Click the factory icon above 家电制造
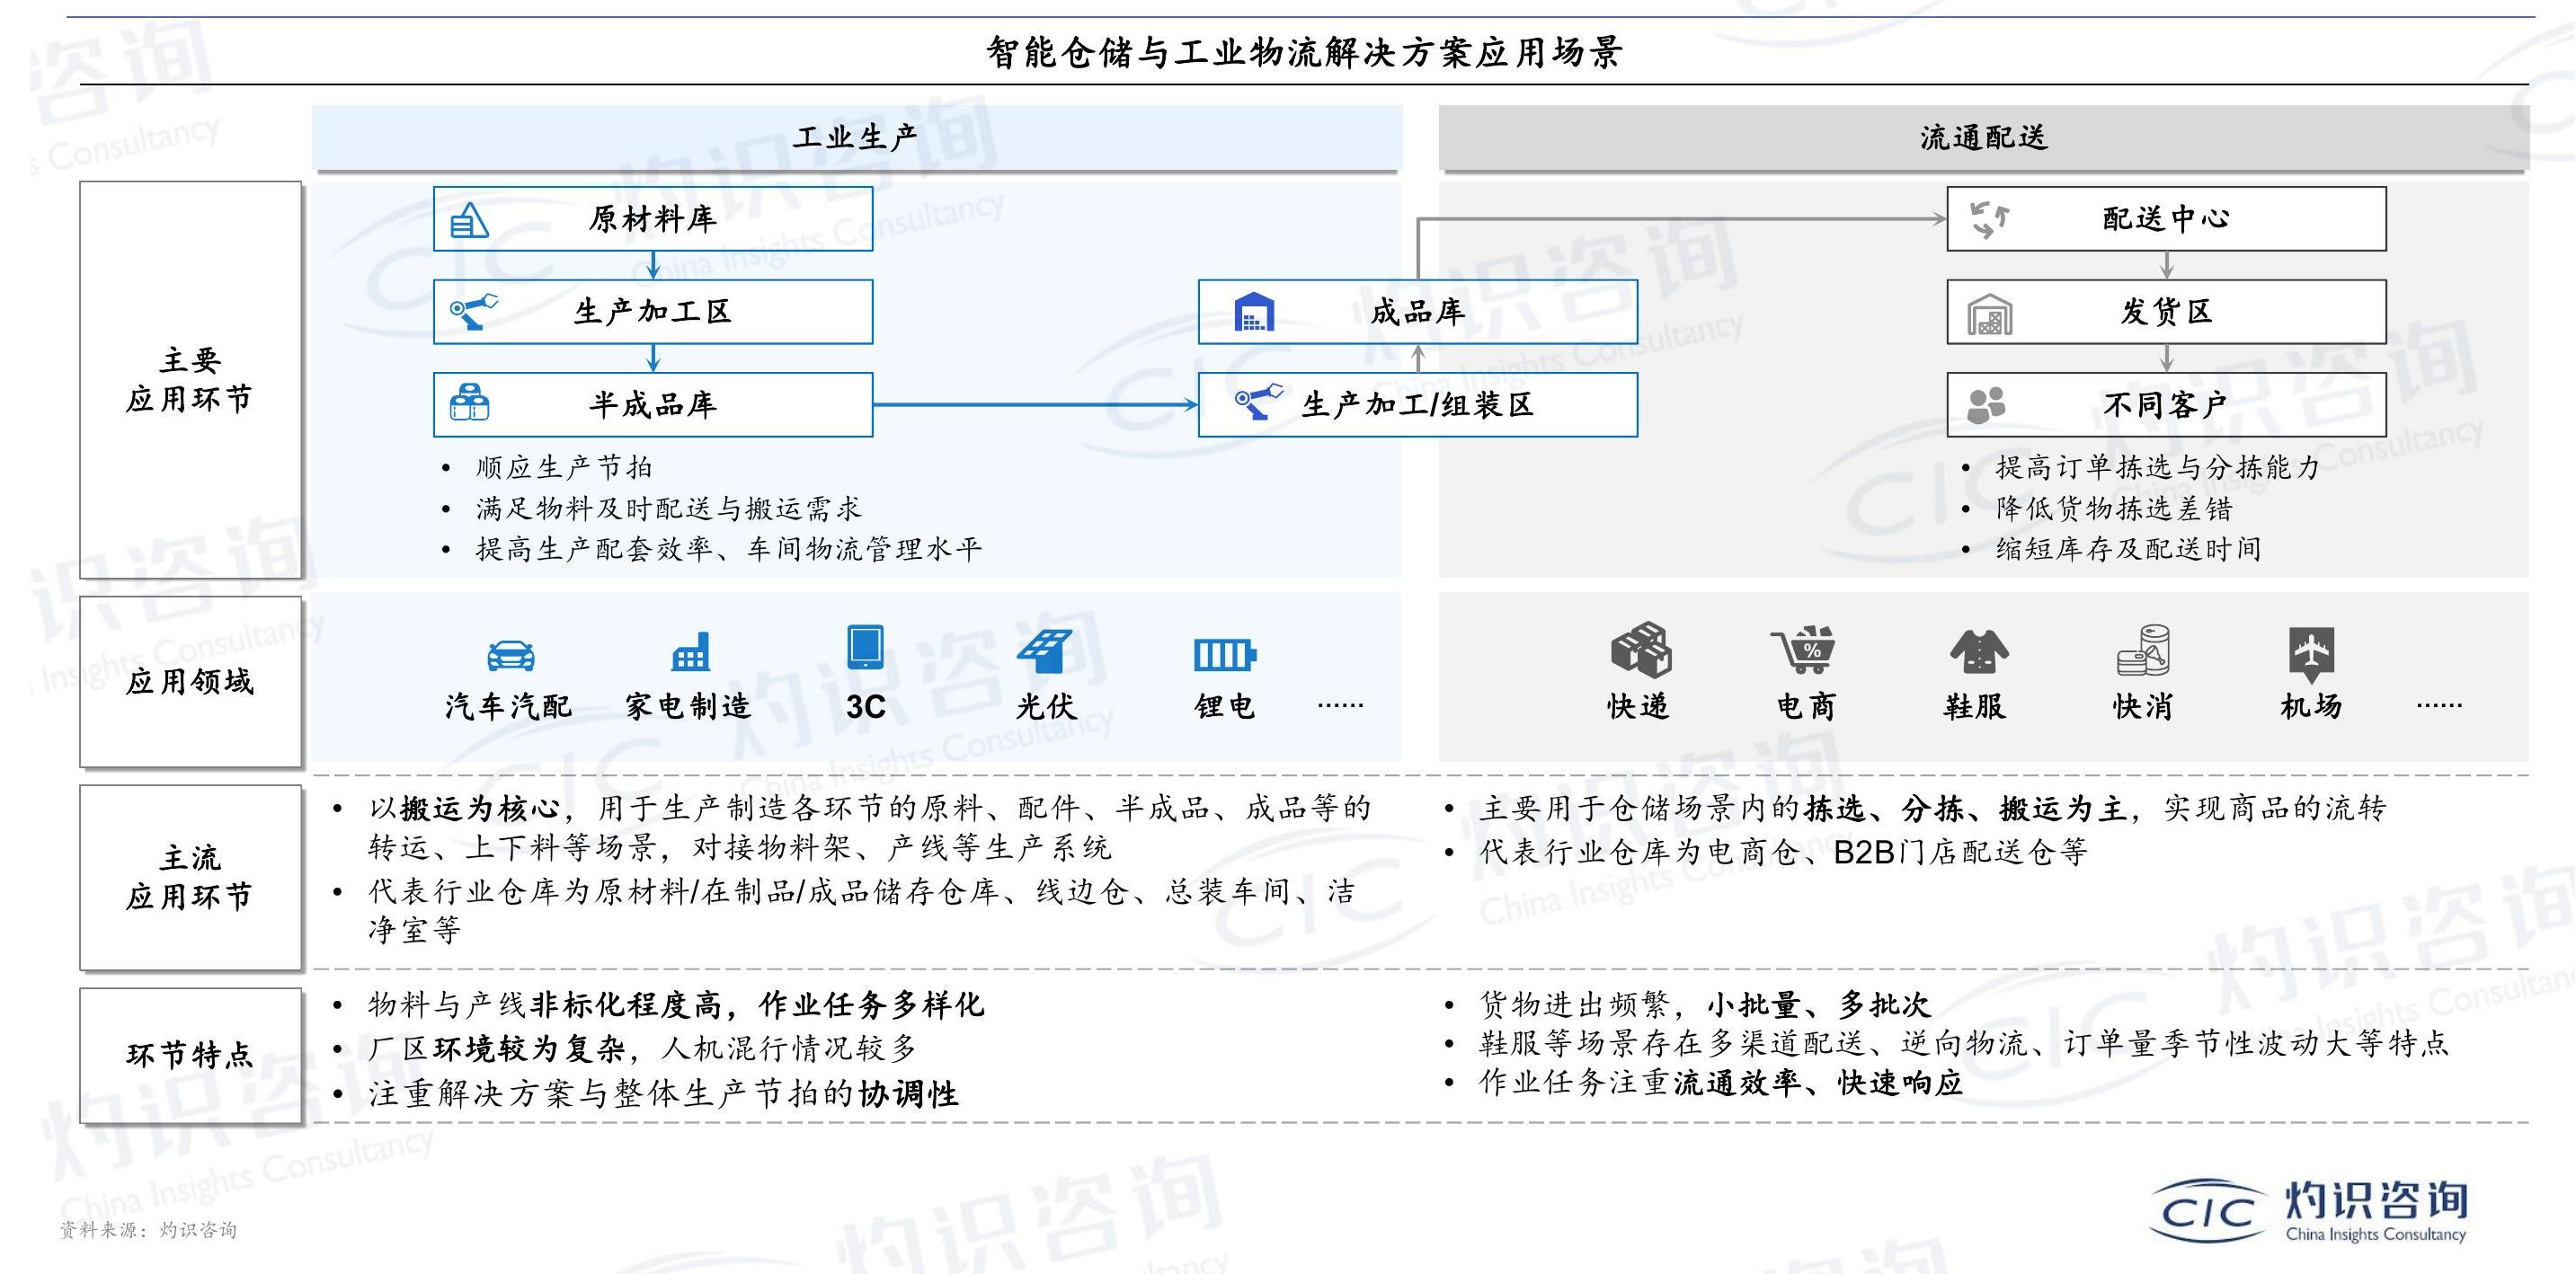 click(690, 651)
